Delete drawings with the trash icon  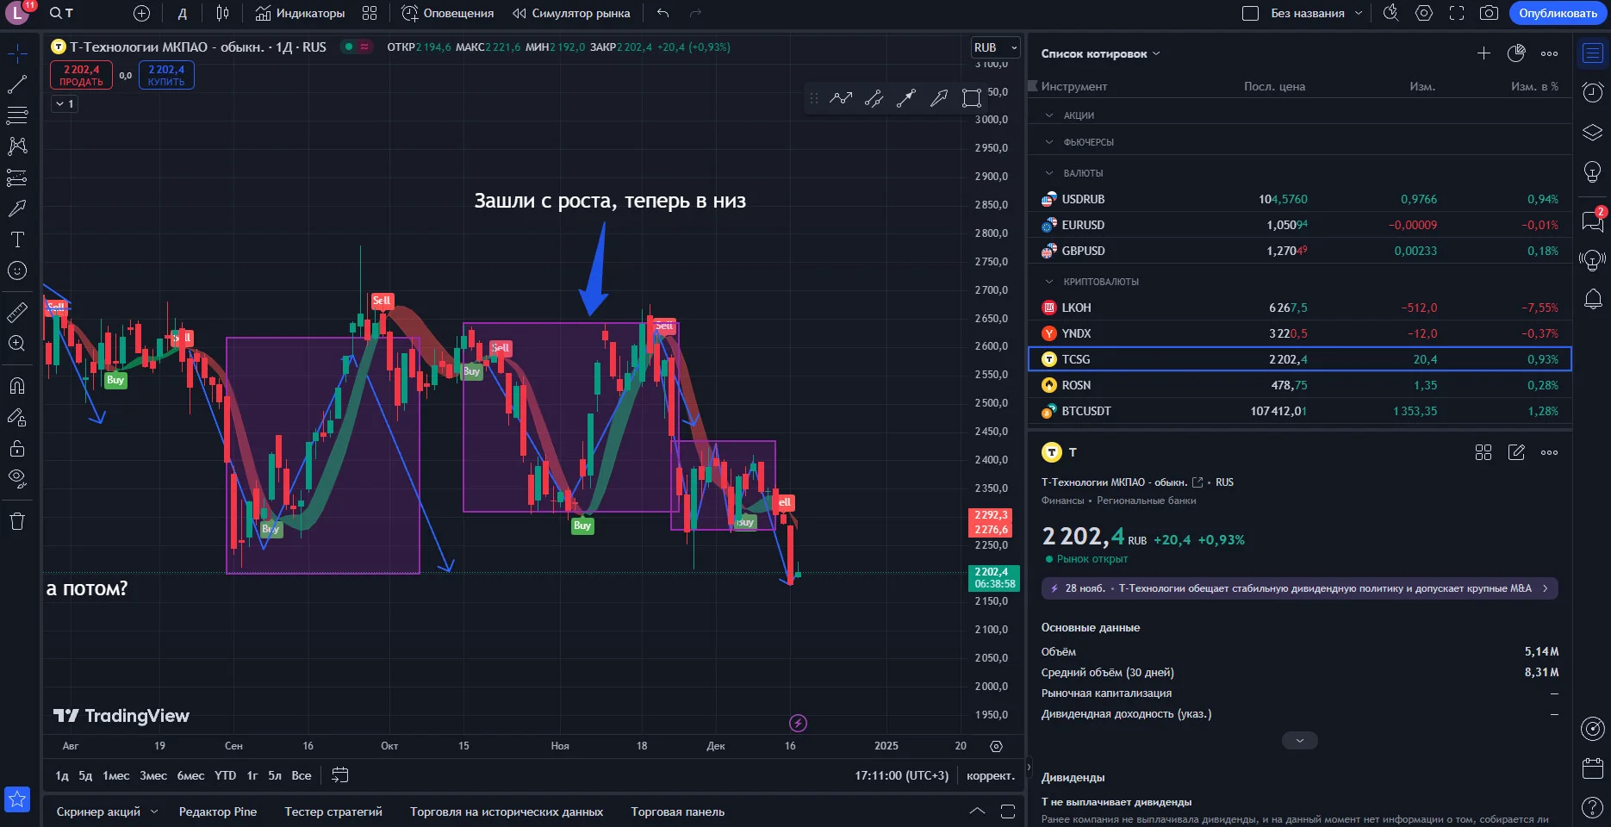tap(17, 520)
